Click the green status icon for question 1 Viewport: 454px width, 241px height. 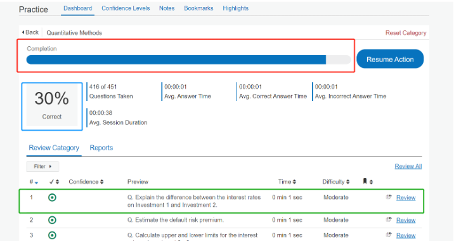pos(52,197)
